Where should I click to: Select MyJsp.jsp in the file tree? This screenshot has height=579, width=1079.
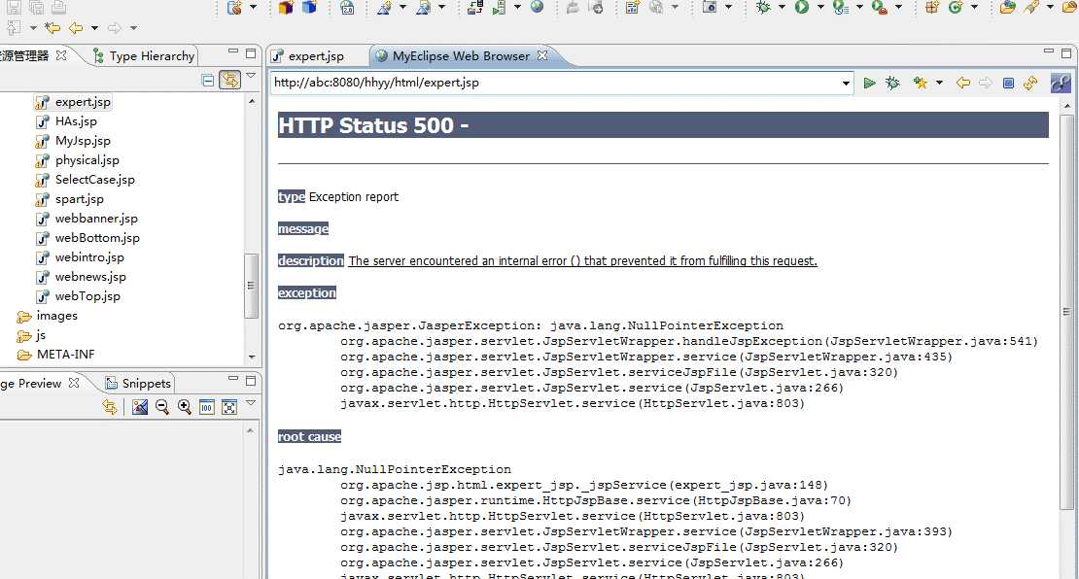click(x=74, y=140)
